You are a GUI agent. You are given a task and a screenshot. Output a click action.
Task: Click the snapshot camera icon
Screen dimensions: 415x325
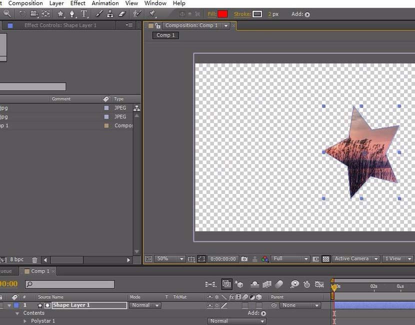pyautogui.click(x=244, y=259)
